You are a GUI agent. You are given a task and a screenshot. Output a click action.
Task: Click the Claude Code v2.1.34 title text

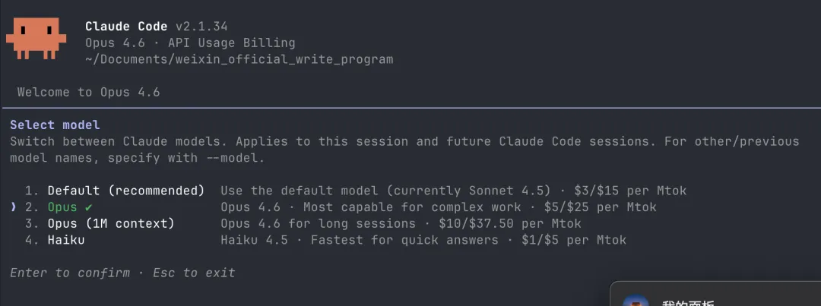[157, 27]
